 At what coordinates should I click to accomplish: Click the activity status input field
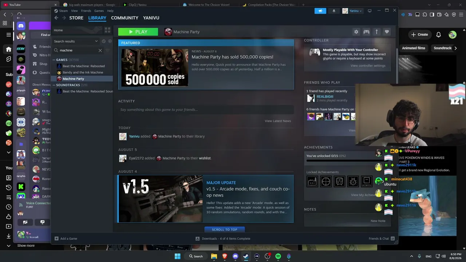206,110
